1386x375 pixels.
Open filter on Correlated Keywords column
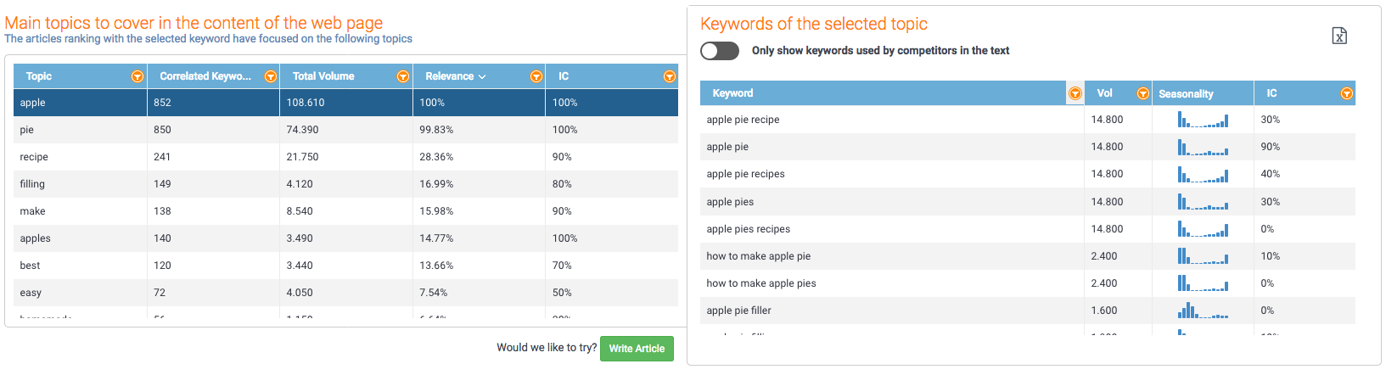pos(271,76)
